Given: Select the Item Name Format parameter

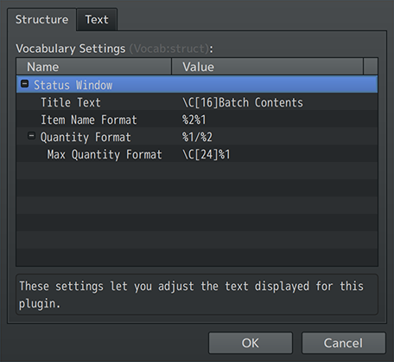Looking at the screenshot, I should click(x=89, y=120).
